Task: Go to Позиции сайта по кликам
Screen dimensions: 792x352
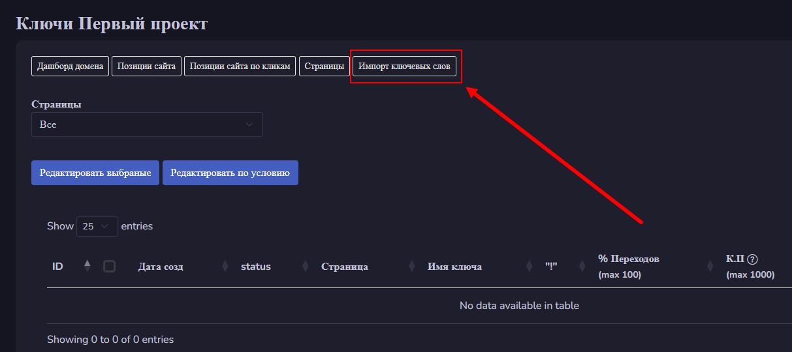Action: click(x=240, y=66)
